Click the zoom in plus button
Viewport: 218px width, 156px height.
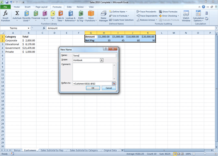(216, 154)
